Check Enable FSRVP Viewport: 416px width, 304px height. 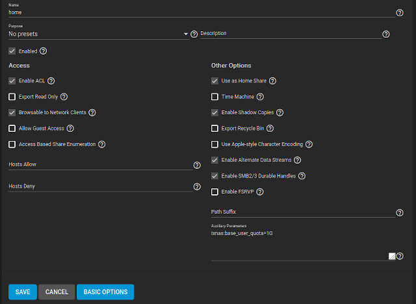[214, 192]
